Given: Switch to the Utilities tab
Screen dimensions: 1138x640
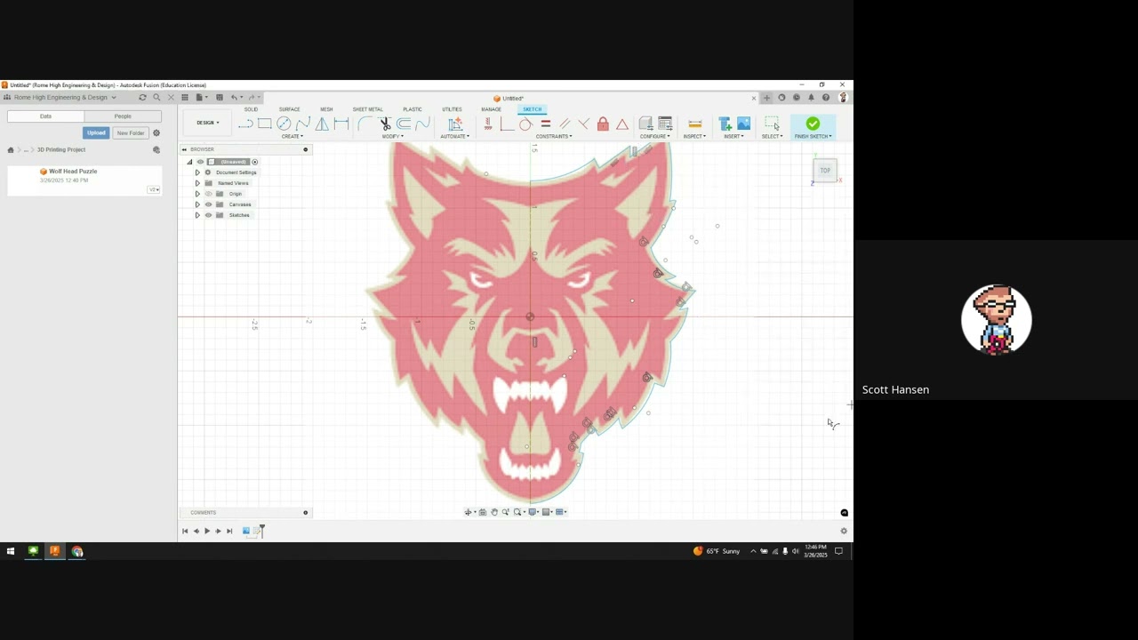Looking at the screenshot, I should [x=452, y=109].
